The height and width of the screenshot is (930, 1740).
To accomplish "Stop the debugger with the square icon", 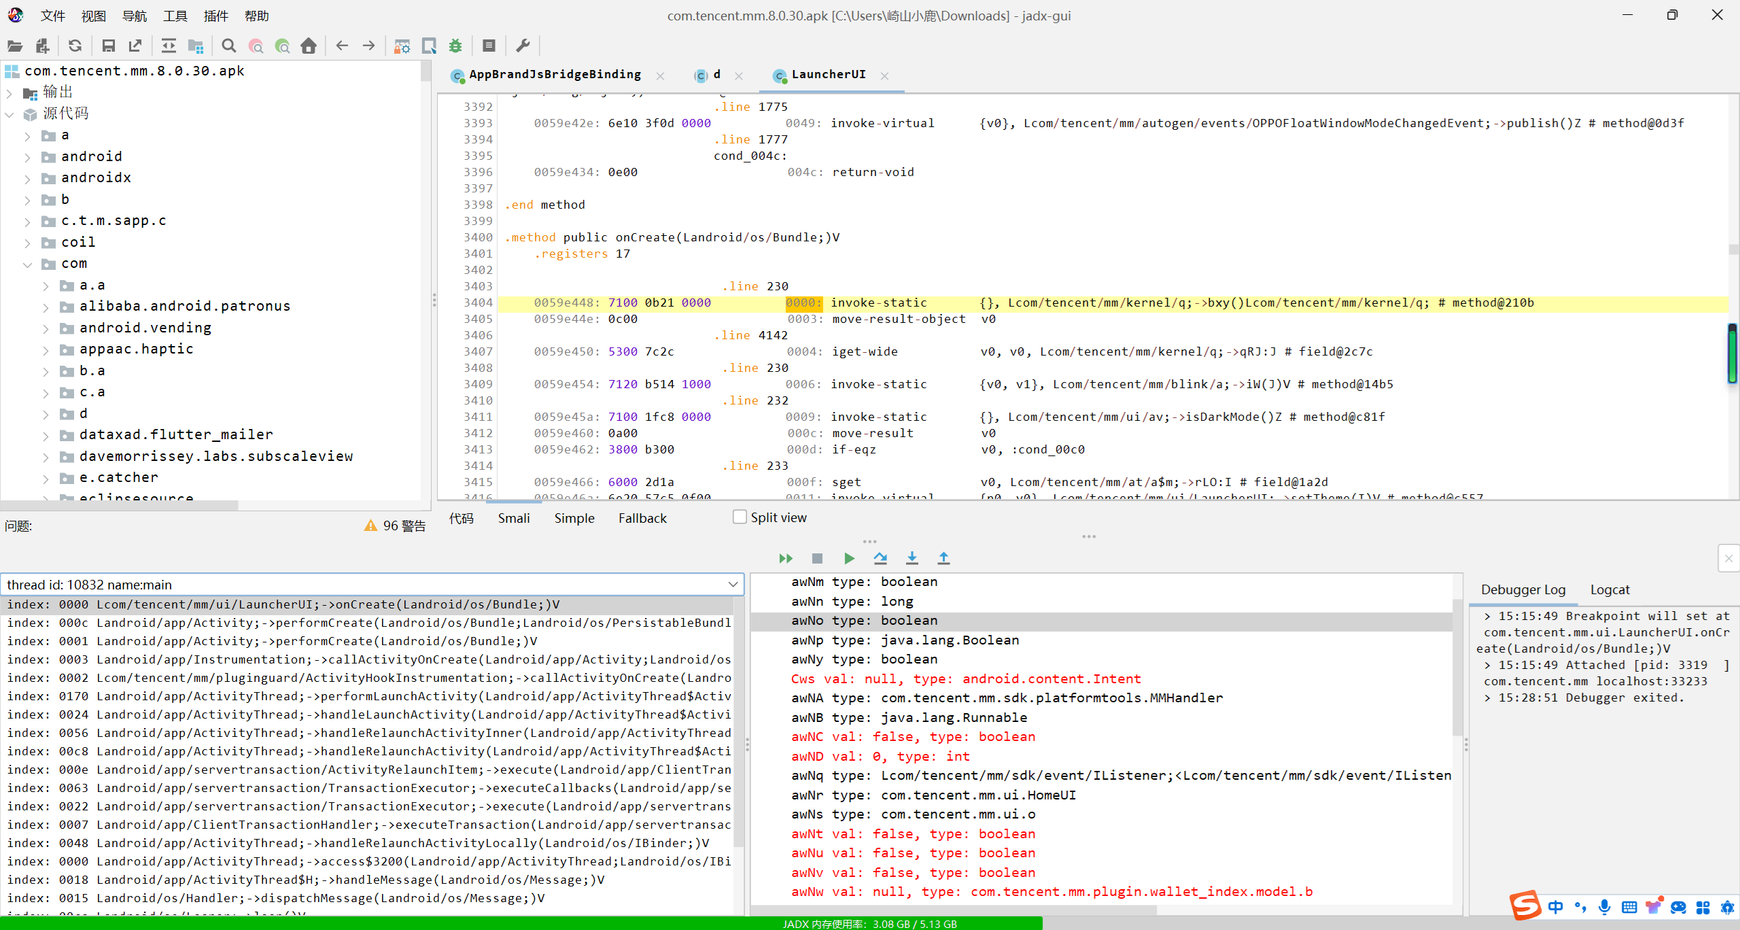I will point(818,558).
